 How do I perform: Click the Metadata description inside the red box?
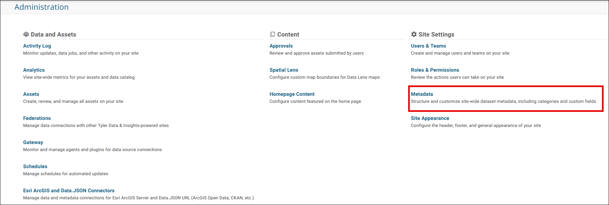click(x=504, y=101)
